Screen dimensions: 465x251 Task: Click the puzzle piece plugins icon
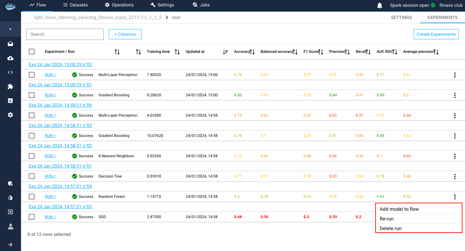(x=10, y=86)
